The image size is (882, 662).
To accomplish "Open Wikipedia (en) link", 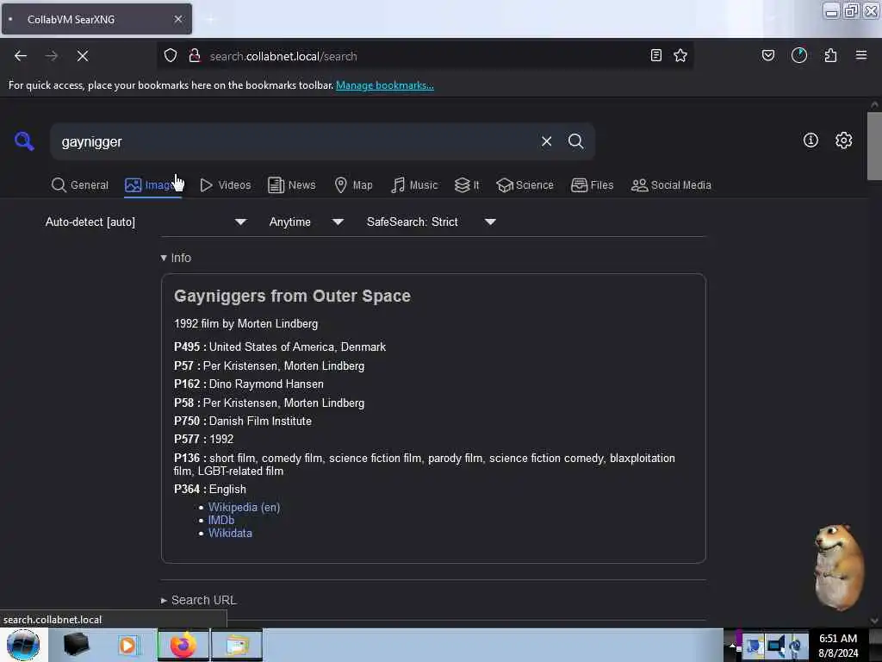I will point(244,507).
